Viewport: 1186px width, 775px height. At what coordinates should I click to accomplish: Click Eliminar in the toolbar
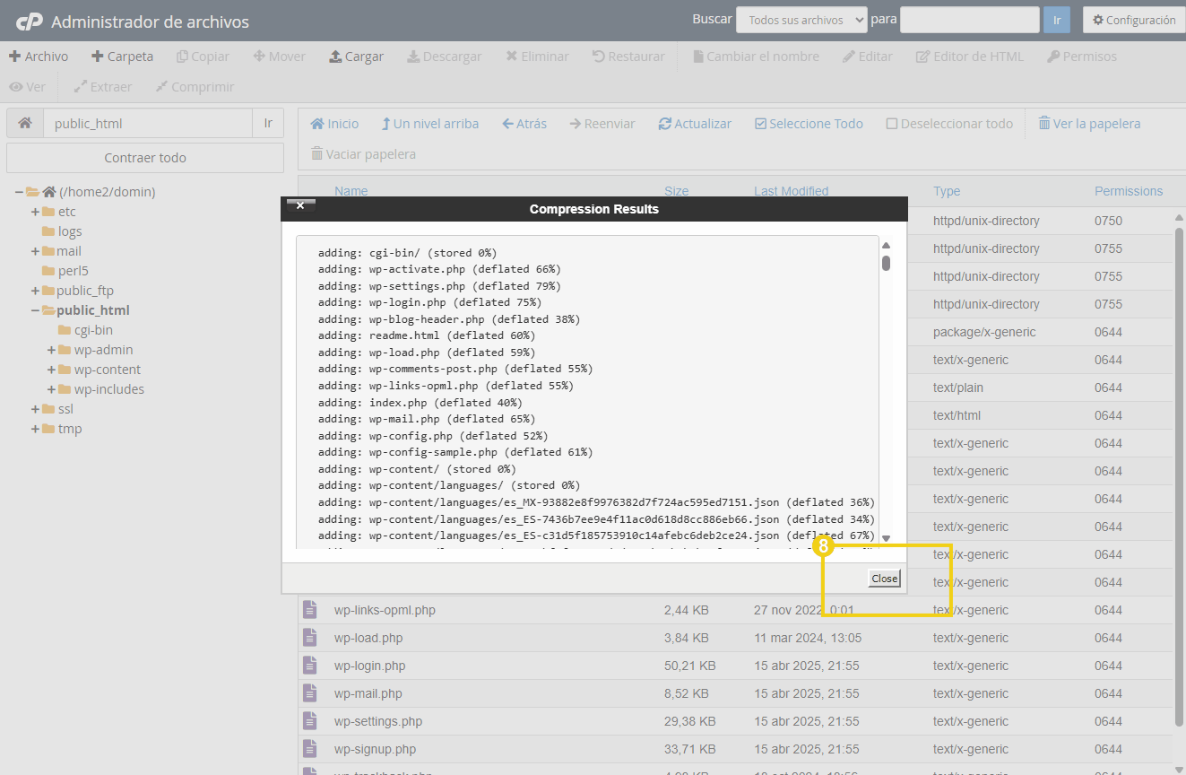tap(537, 57)
